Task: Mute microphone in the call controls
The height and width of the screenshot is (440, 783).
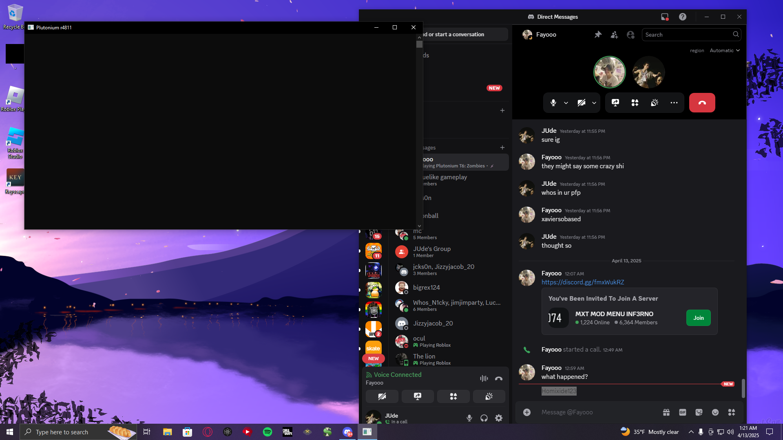Action: 553,103
